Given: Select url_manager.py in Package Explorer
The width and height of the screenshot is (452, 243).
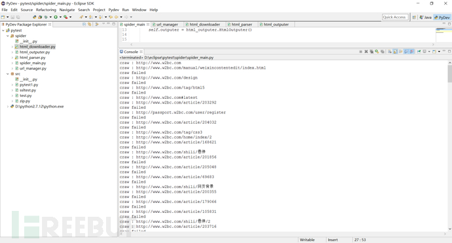Looking at the screenshot, I should [x=33, y=68].
